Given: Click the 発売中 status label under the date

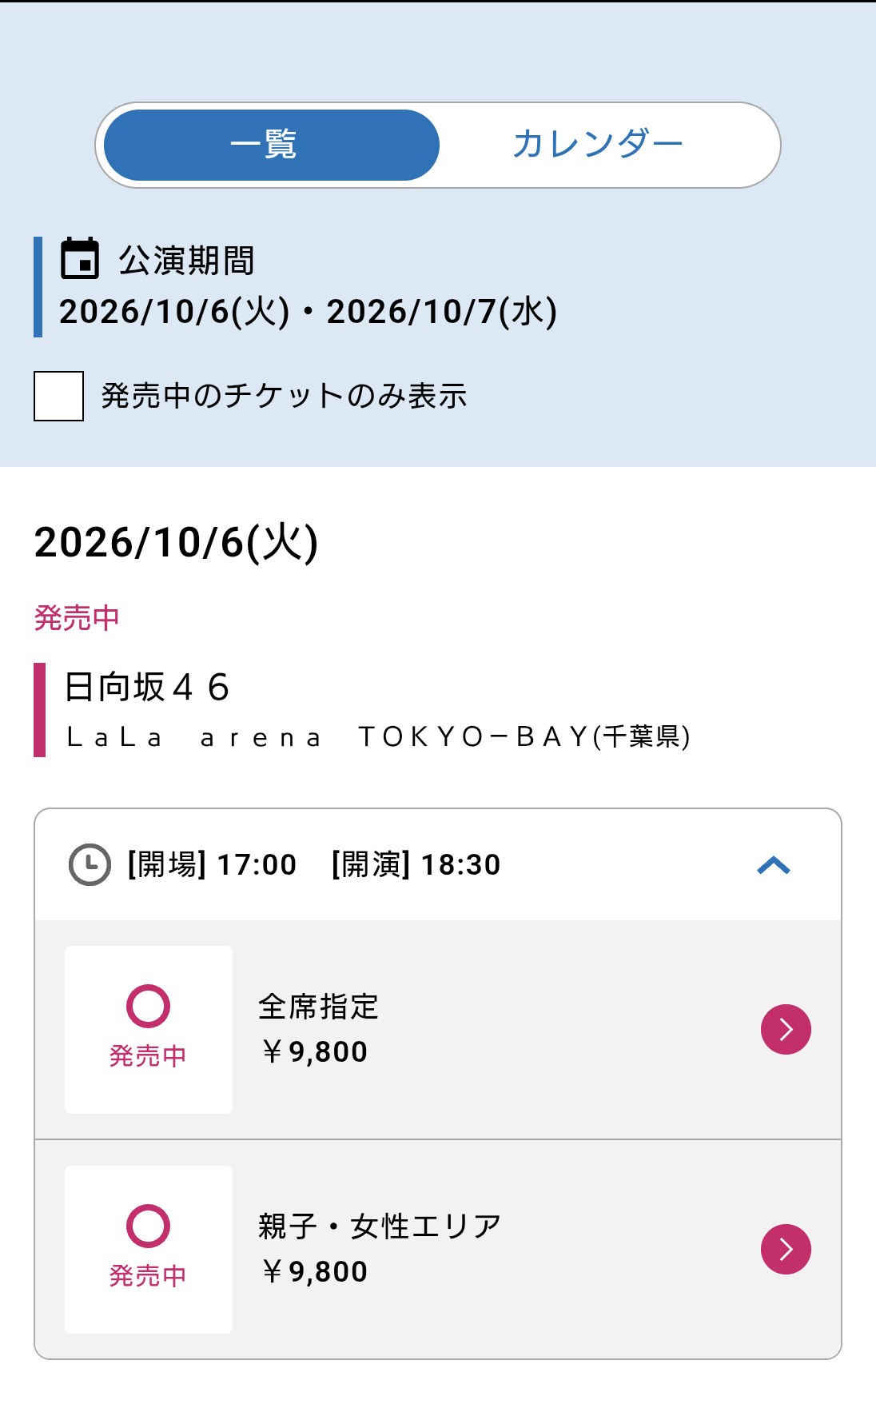Looking at the screenshot, I should tap(77, 618).
